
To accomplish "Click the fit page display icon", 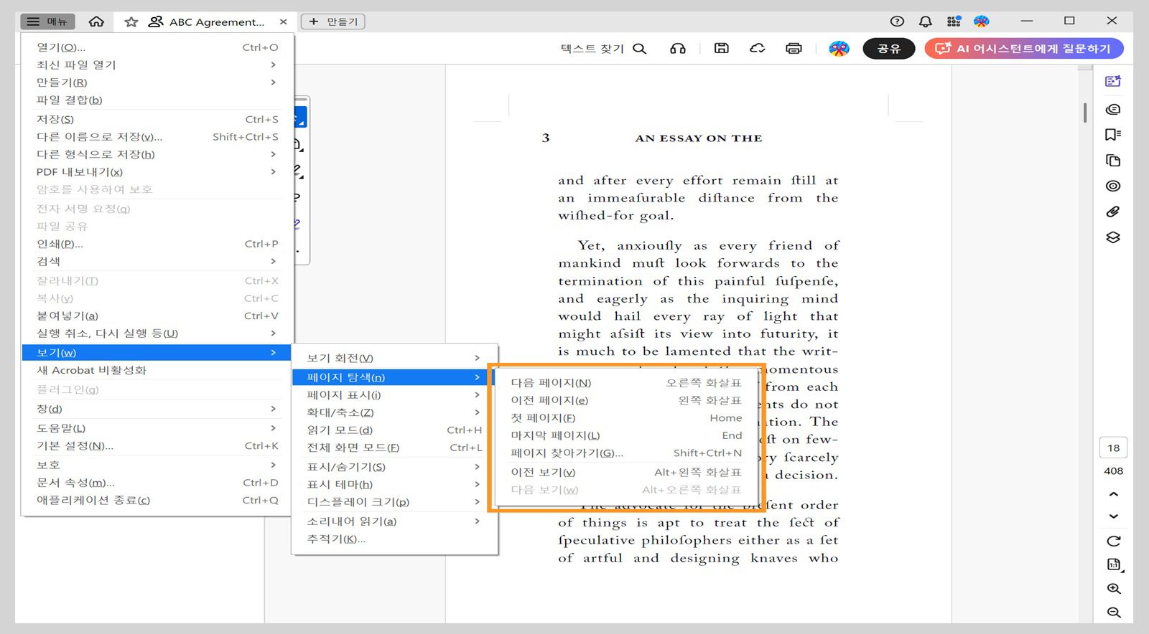I will [1114, 565].
